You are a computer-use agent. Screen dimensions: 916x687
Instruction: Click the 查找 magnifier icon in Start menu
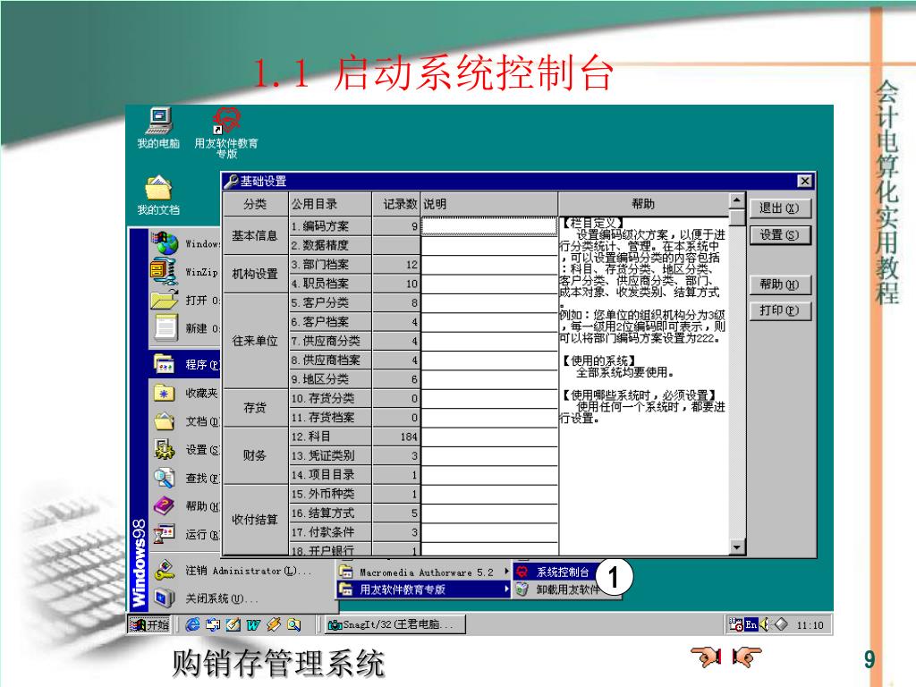pyautogui.click(x=165, y=478)
